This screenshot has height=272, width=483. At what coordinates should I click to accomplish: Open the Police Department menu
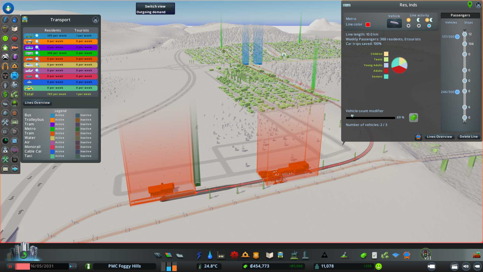[x=256, y=255]
